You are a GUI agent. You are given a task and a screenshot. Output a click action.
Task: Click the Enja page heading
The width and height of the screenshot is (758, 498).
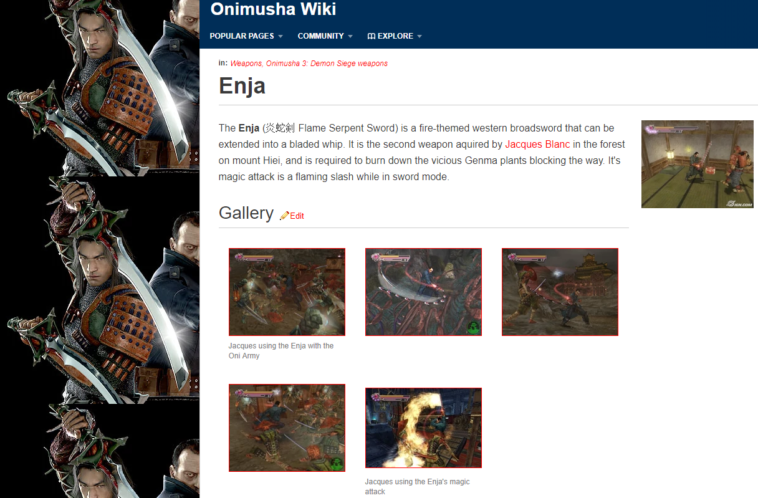[x=242, y=86]
